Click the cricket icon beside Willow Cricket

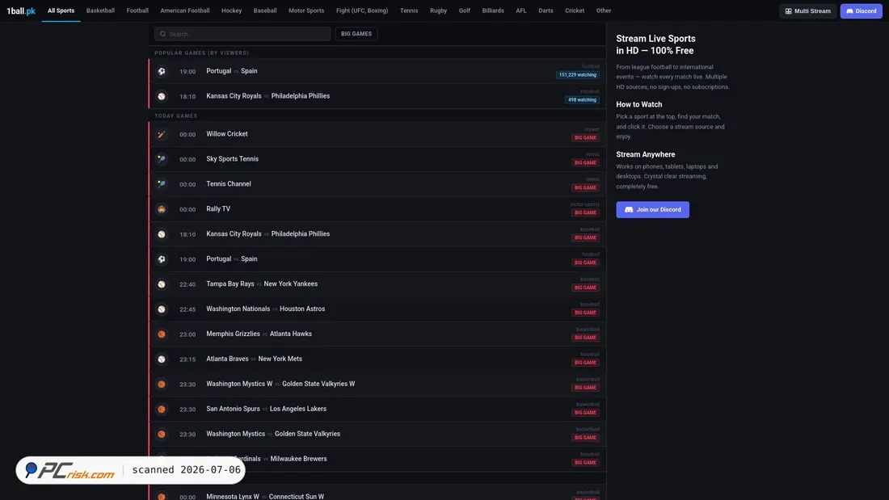point(162,134)
